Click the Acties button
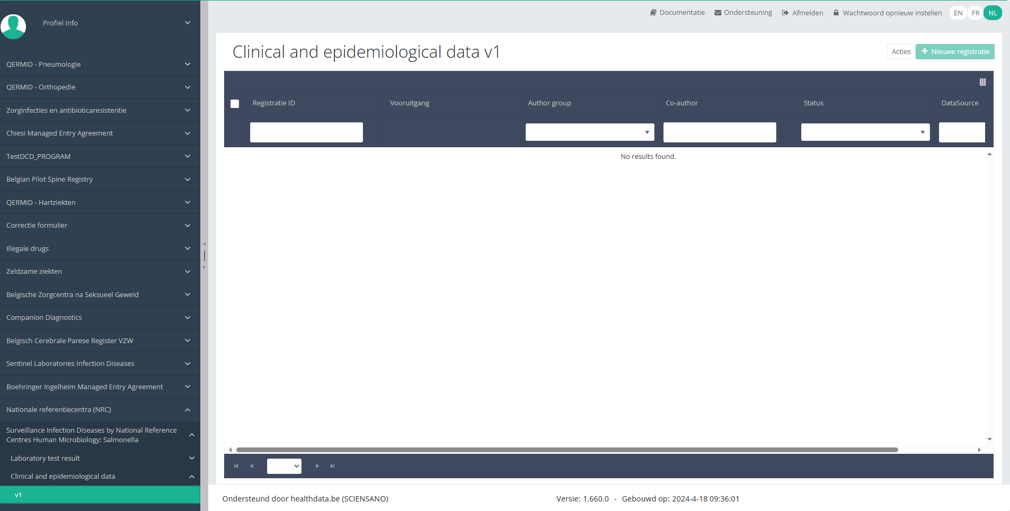1010x511 pixels. (901, 51)
